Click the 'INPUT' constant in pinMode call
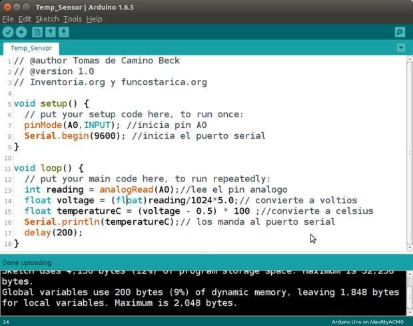Viewport: 413px width, 326px height. [97, 125]
